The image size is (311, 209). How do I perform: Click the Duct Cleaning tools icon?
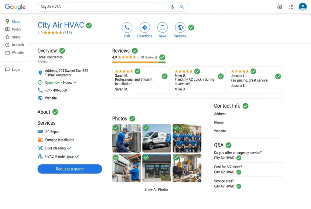click(40, 148)
